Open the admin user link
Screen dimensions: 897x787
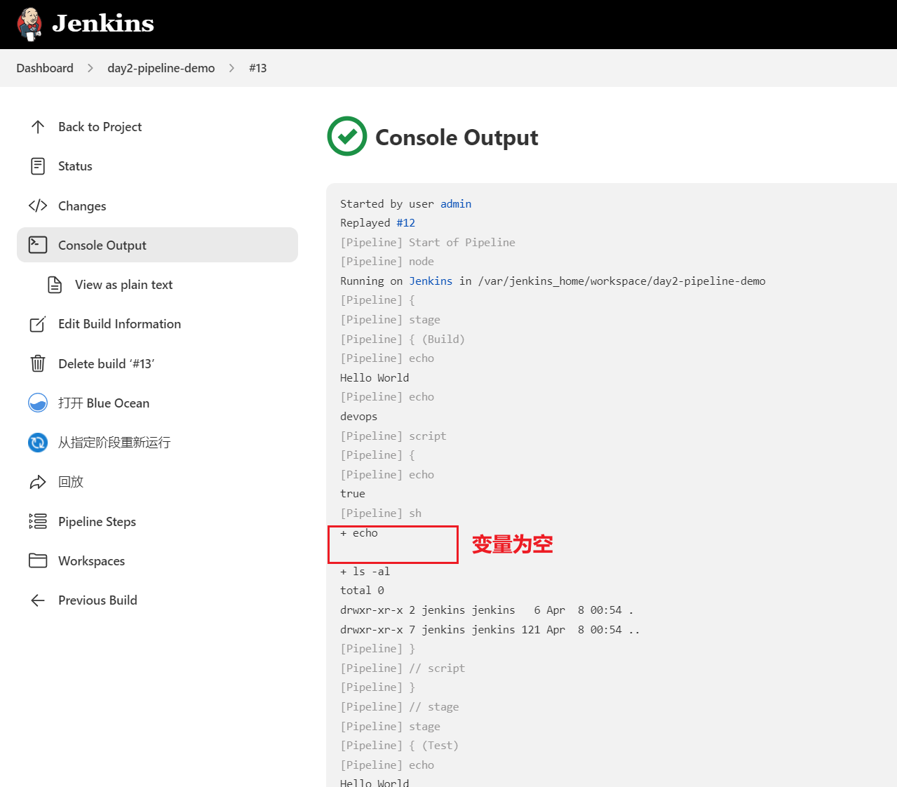(456, 204)
